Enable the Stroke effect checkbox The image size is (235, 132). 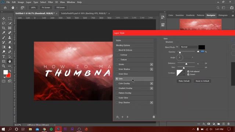pyautogui.click(x=117, y=65)
